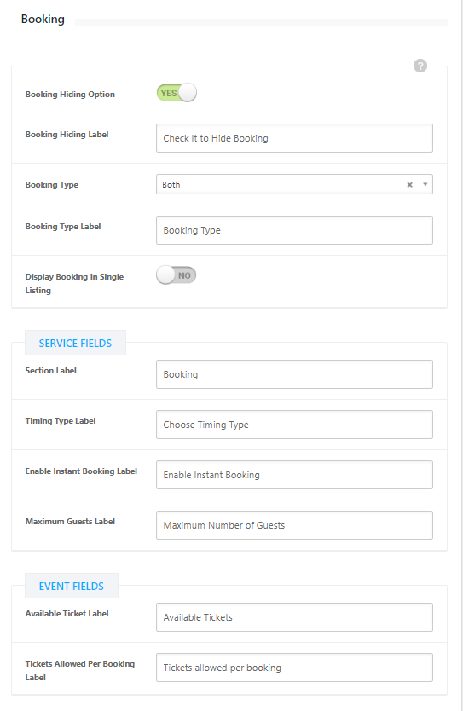Select the Both value in the Booking Type combo box
Viewport: 463px width, 711px height.
click(171, 184)
